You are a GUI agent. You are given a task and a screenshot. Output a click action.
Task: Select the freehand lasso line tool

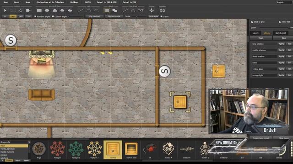(x=133, y=10)
